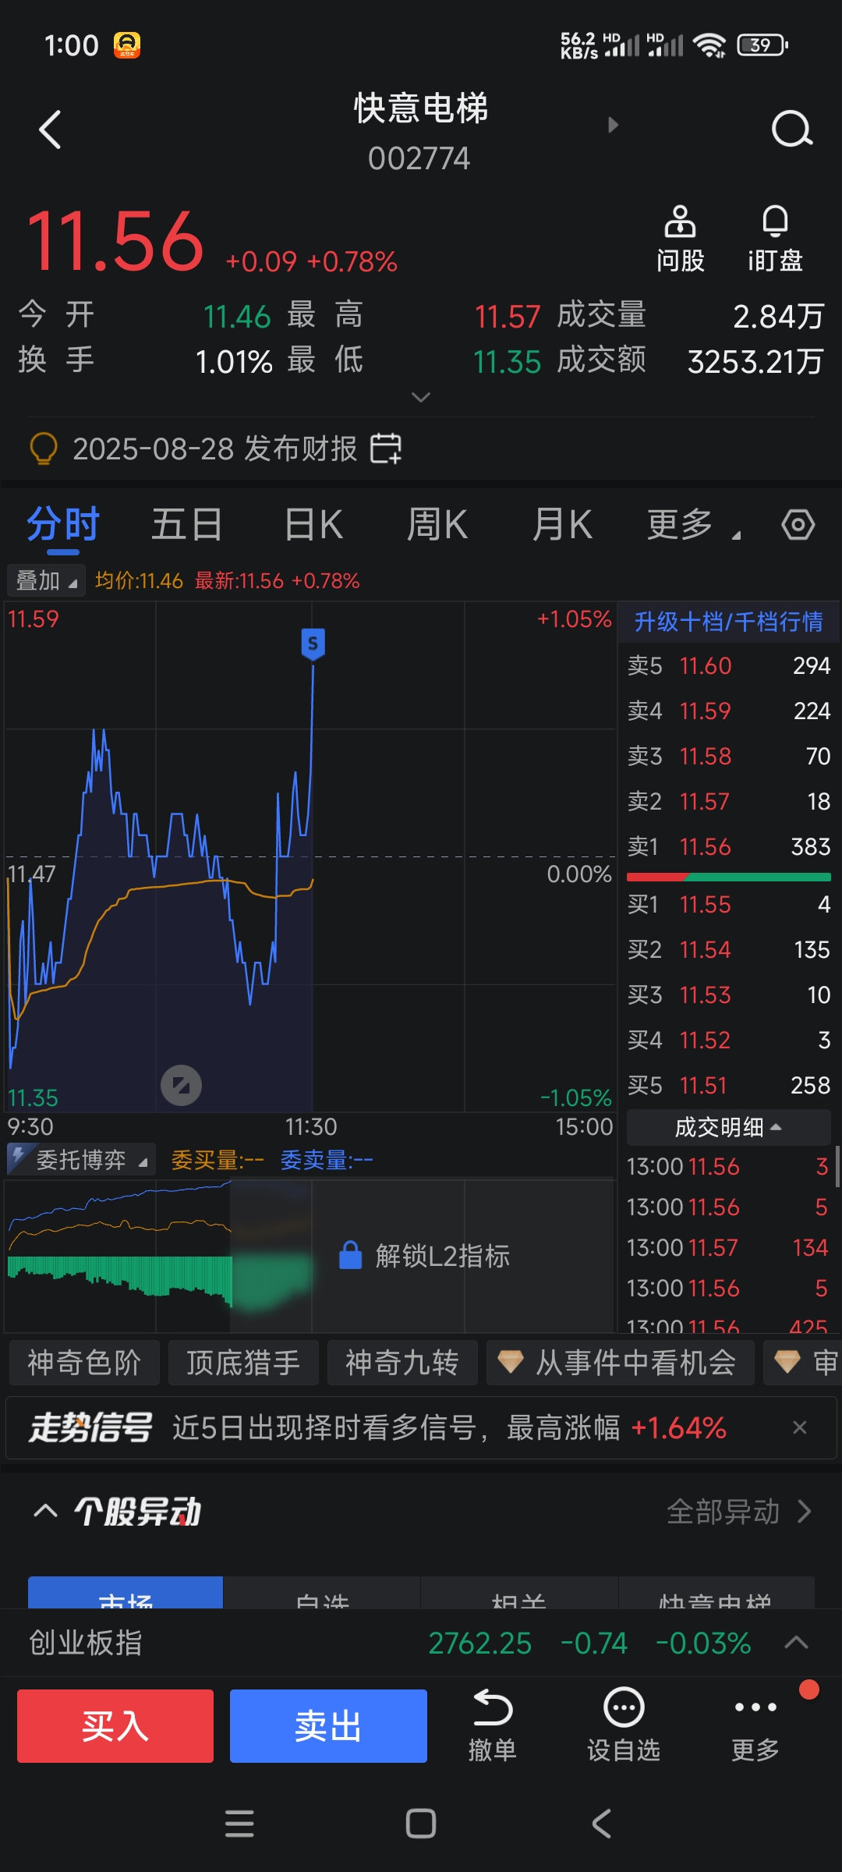842x1872 pixels.
Task: Switch to 周K weekly chart tab
Action: [437, 525]
